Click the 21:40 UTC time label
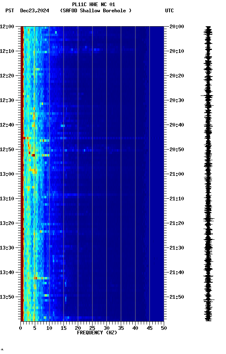The height and width of the screenshot is (354, 226). tap(177, 273)
